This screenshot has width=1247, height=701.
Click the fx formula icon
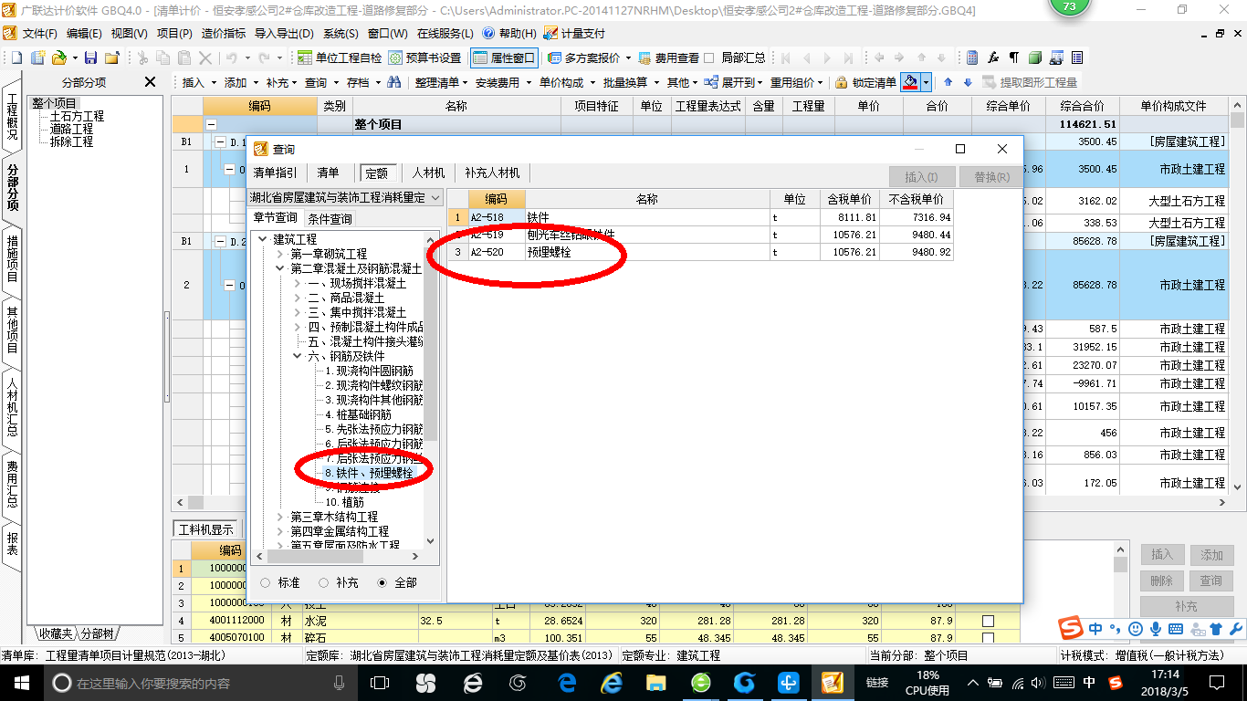point(993,58)
